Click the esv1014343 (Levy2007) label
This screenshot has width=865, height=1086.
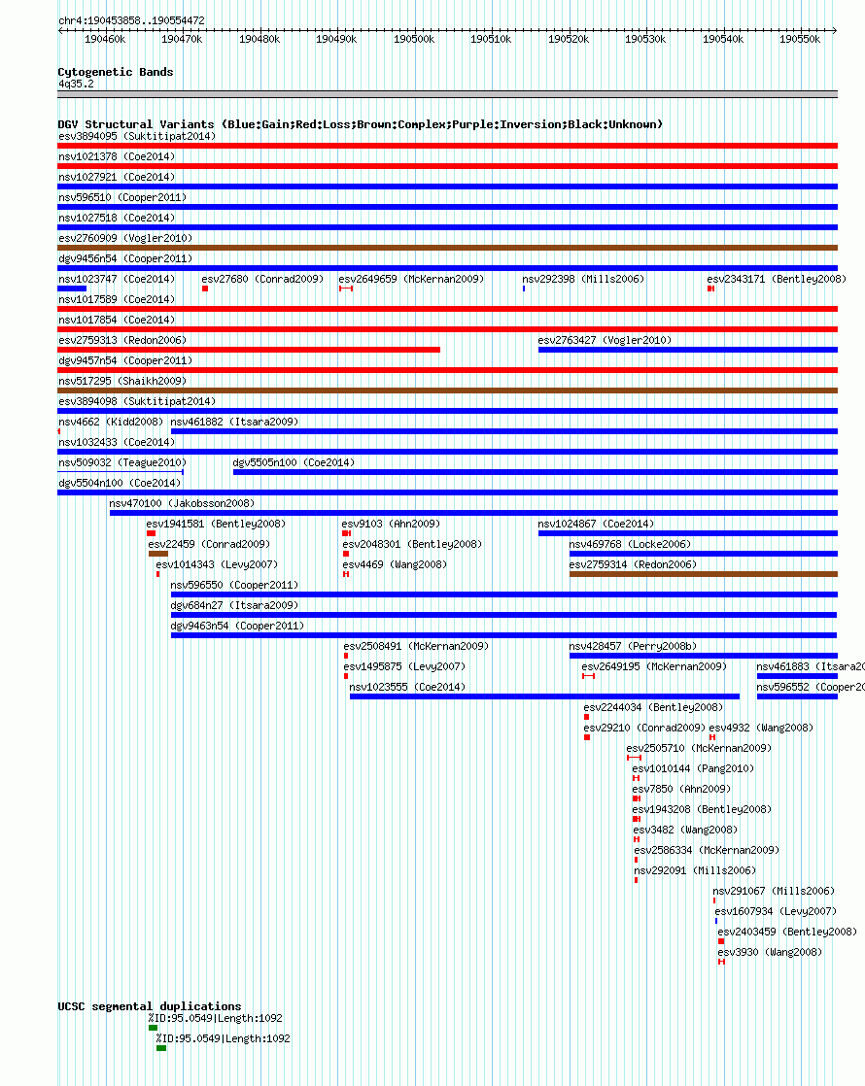coord(216,564)
